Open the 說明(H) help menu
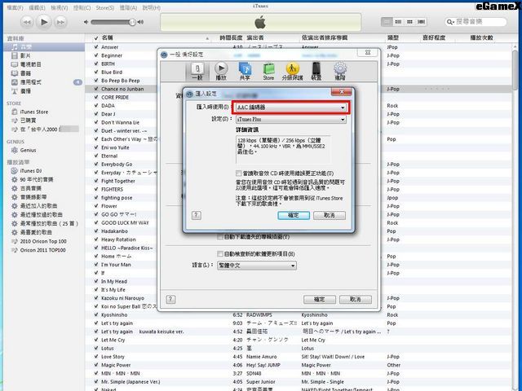This screenshot has width=522, height=391. point(152,7)
